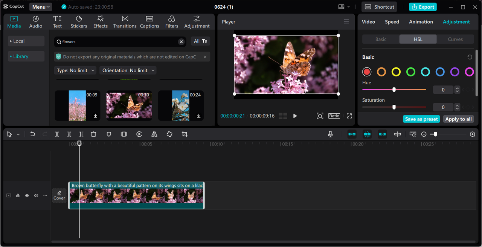Open the Stickers tab
The image size is (482, 247).
[x=79, y=22]
